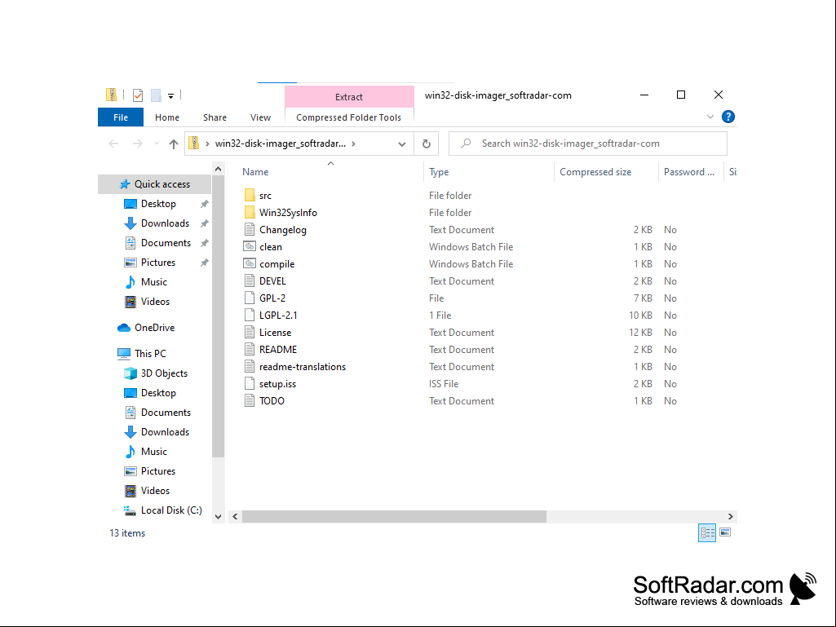Select the Extract contextual tab

[x=349, y=96]
